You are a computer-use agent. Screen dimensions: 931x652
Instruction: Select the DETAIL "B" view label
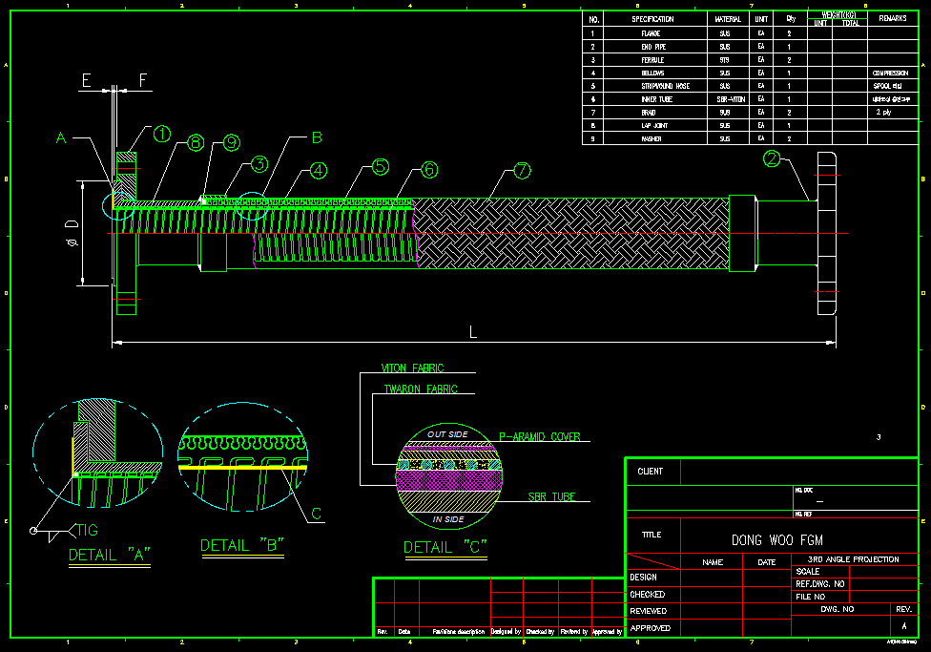pos(242,546)
